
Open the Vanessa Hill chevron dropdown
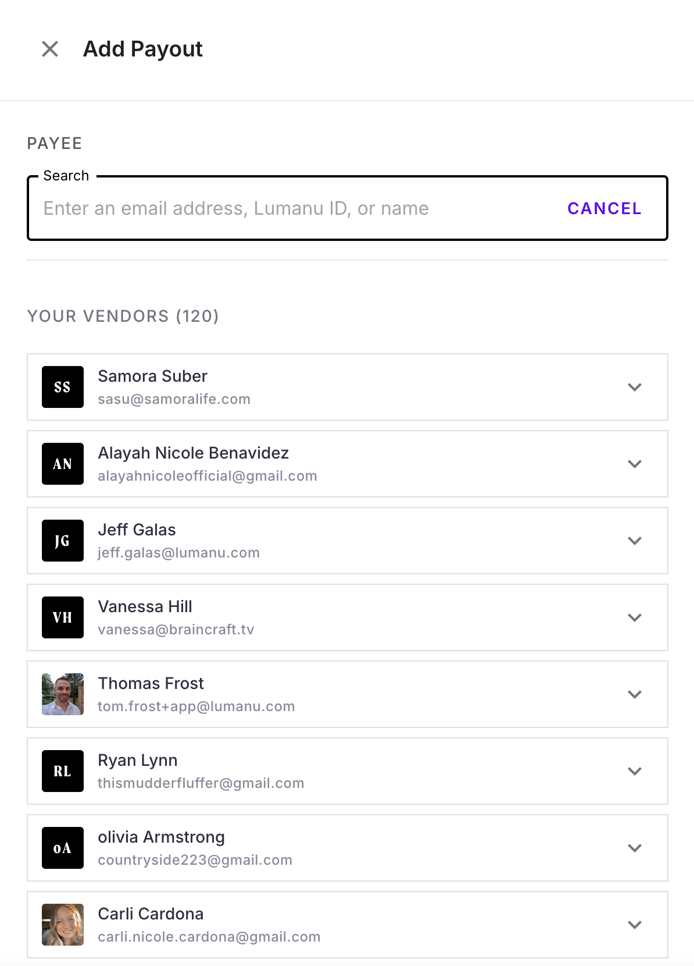coord(635,617)
